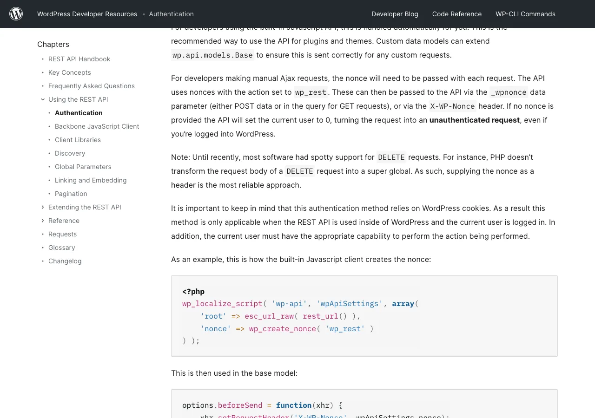Image resolution: width=595 pixels, height=418 pixels.
Task: Click the wp.api.models.Base inline code
Action: (x=212, y=55)
